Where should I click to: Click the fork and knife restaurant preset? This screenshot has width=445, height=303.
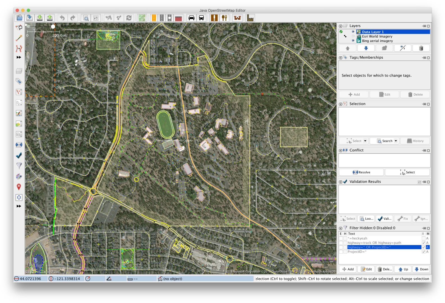tap(224, 18)
